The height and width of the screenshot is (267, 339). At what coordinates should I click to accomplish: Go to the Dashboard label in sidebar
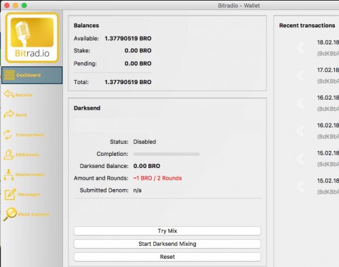point(28,75)
